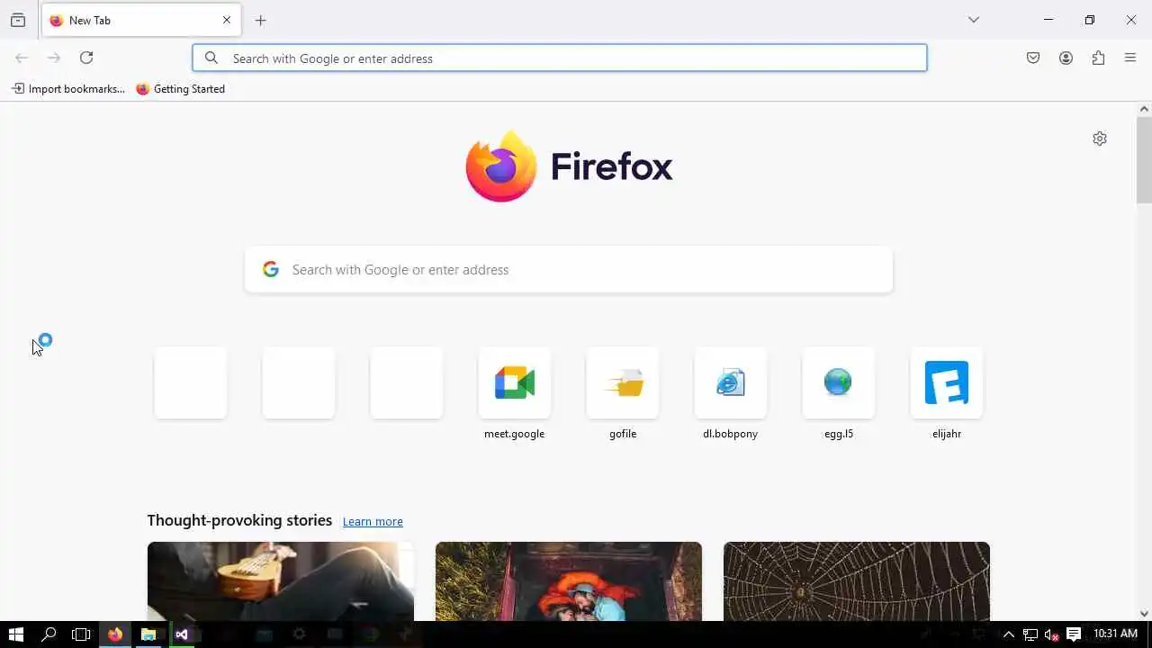Open File Explorer from taskbar
The width and height of the screenshot is (1152, 648).
click(x=148, y=634)
